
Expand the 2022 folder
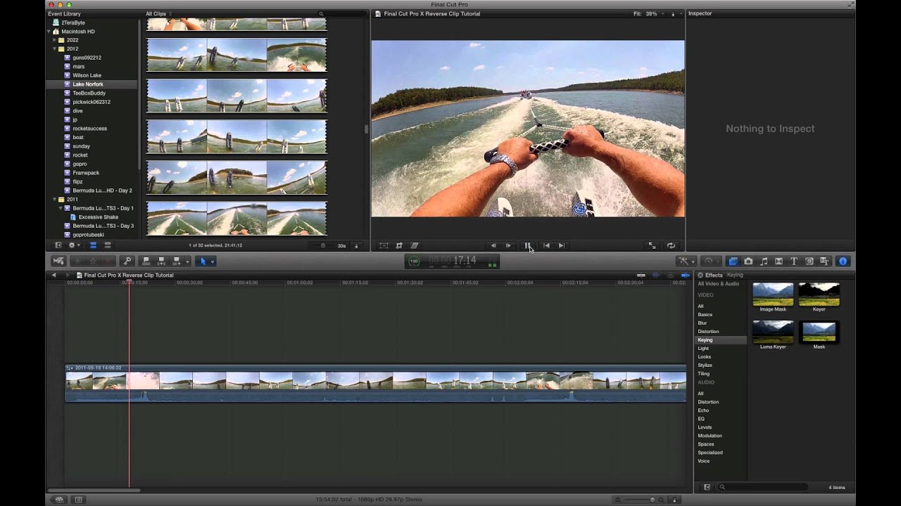(x=55, y=40)
